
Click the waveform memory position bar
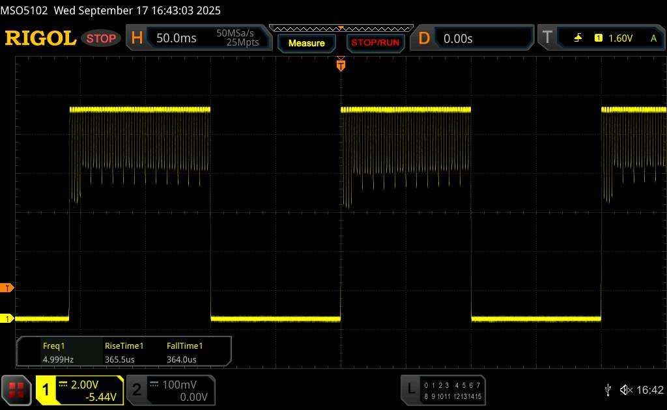point(340,28)
